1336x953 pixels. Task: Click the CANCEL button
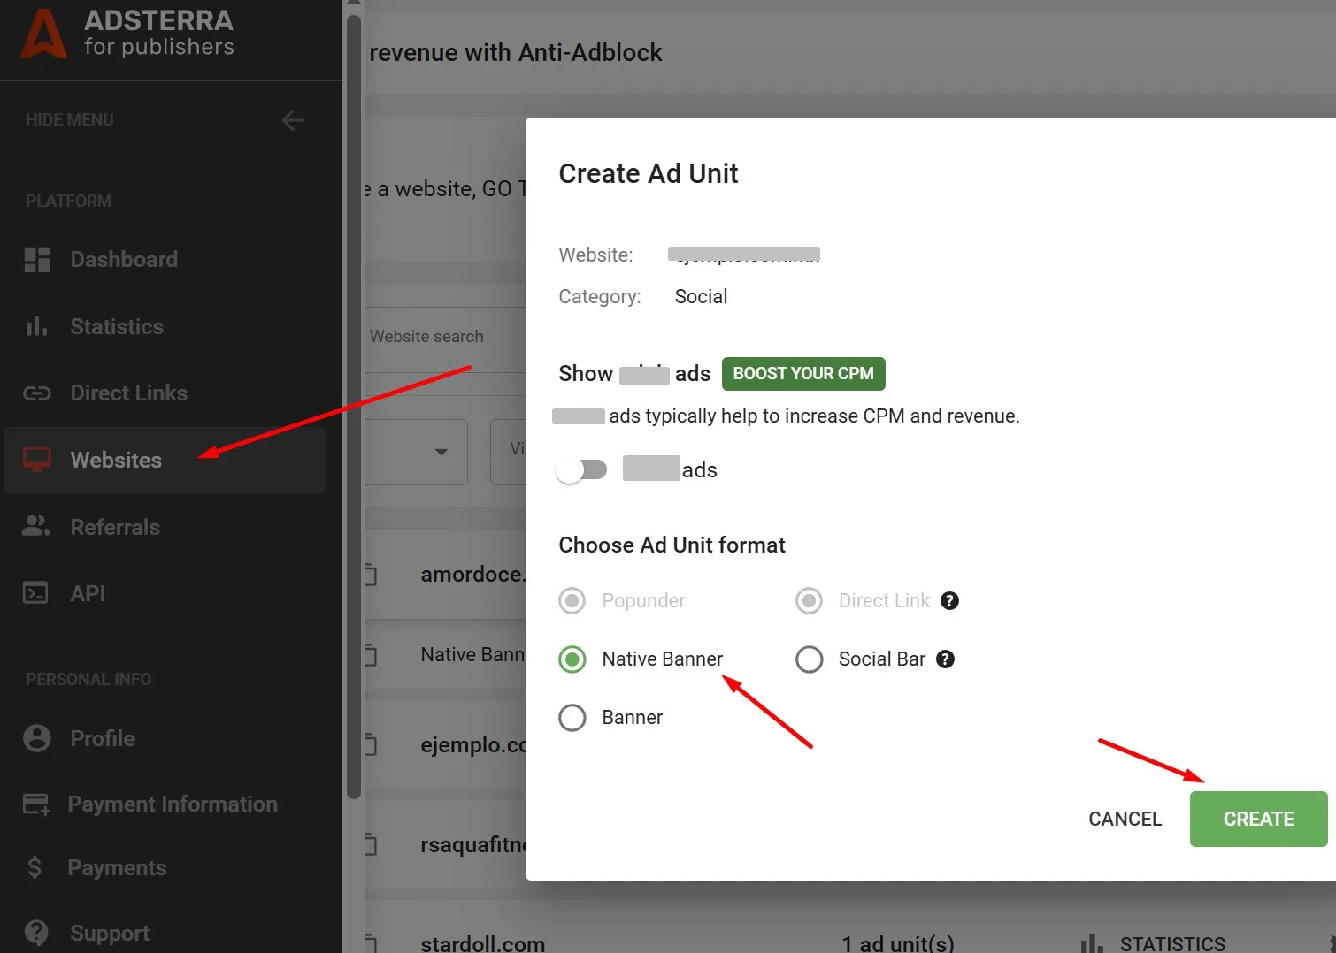[x=1125, y=820]
